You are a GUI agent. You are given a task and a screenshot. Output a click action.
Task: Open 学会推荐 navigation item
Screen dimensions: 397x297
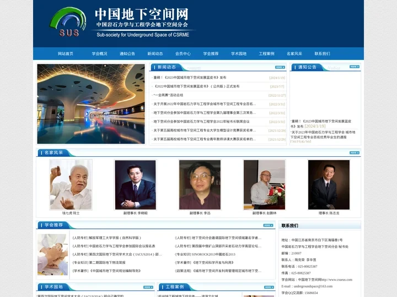pos(211,54)
